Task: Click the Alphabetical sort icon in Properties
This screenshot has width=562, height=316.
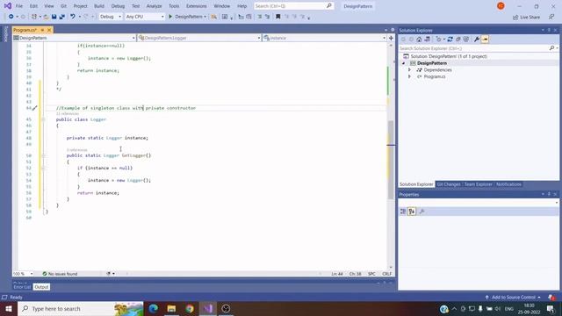Action: pos(412,212)
